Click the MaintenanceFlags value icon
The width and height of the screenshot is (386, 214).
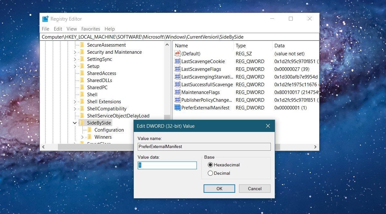178,92
